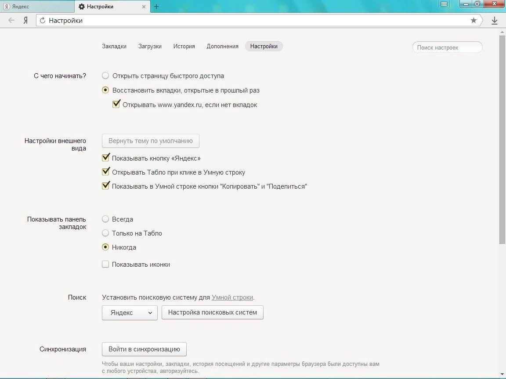Click the back arrow navigation icon
Image resolution: width=506 pixels, height=379 pixels.
[x=11, y=21]
